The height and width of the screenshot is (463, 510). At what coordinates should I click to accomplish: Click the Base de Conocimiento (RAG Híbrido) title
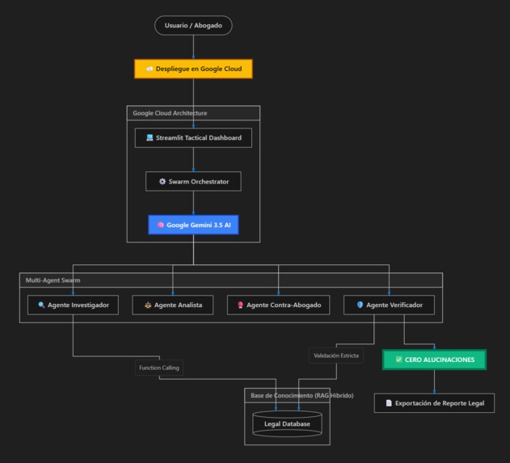coord(301,396)
